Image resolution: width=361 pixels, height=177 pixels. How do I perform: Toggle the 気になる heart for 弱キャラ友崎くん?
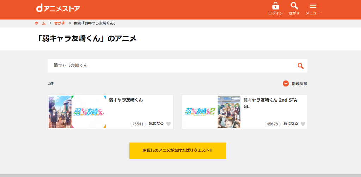169,124
